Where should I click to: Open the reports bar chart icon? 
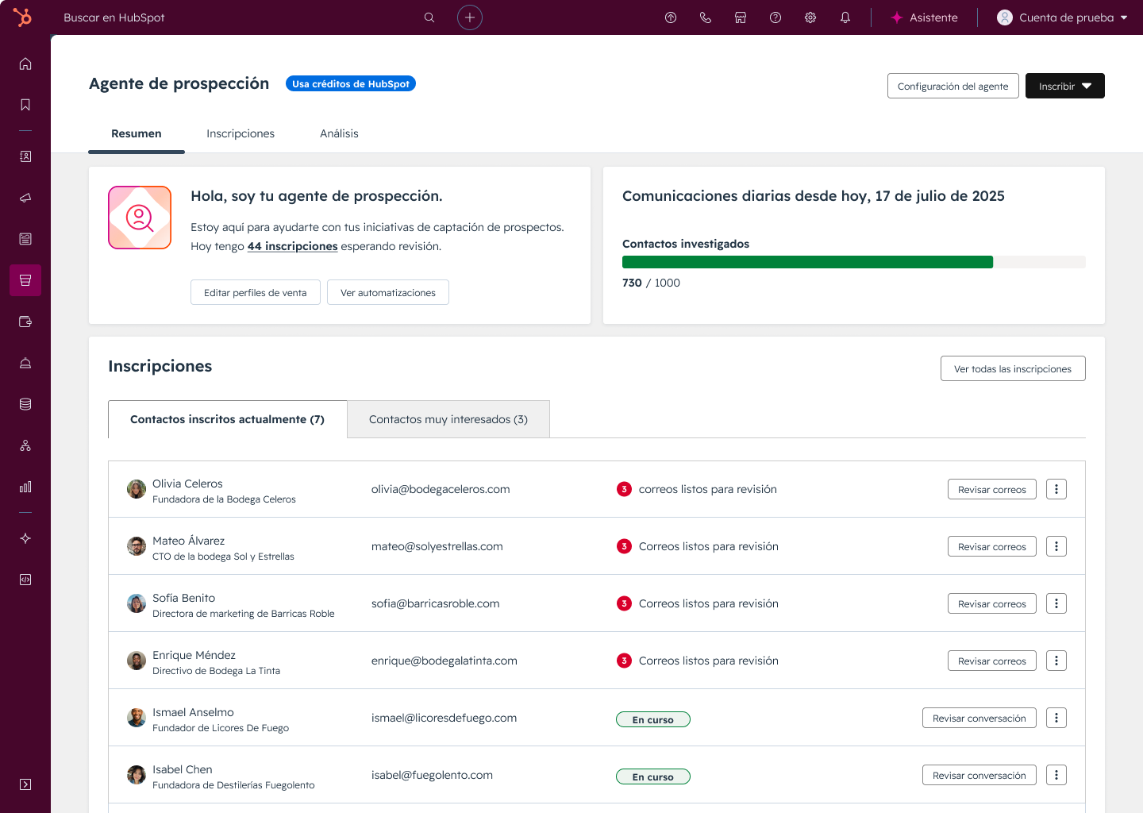click(x=25, y=487)
